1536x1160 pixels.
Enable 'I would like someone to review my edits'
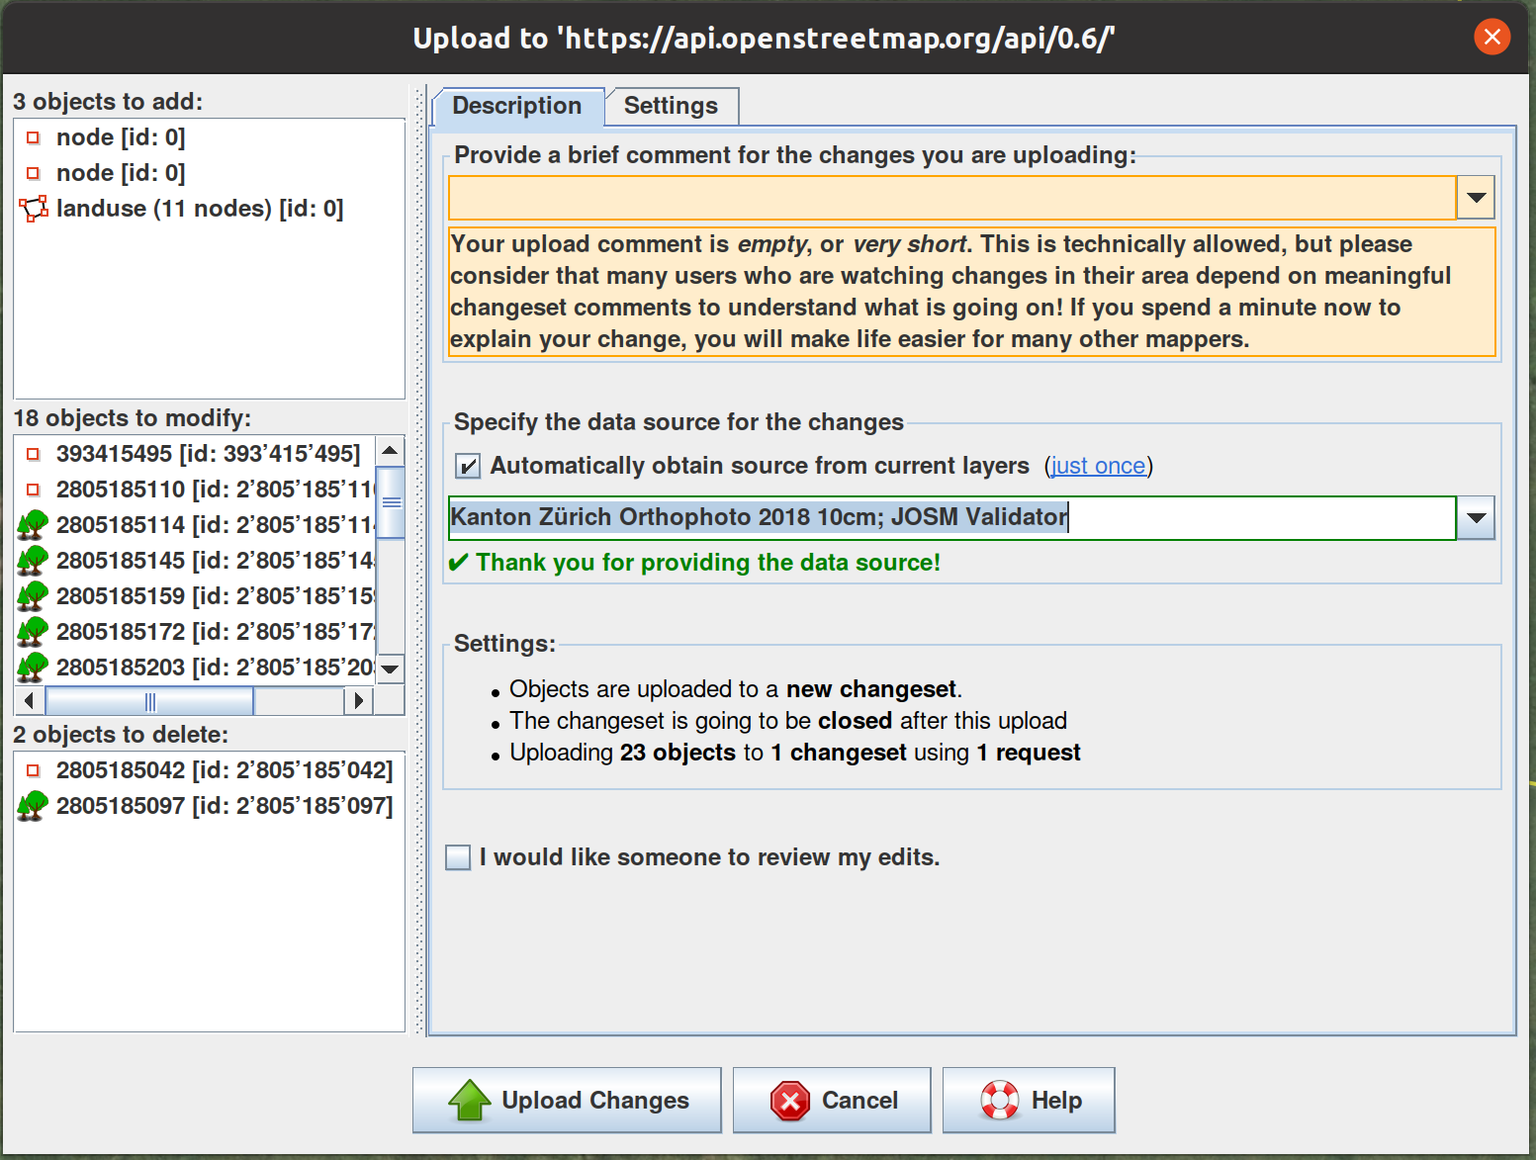pos(458,857)
